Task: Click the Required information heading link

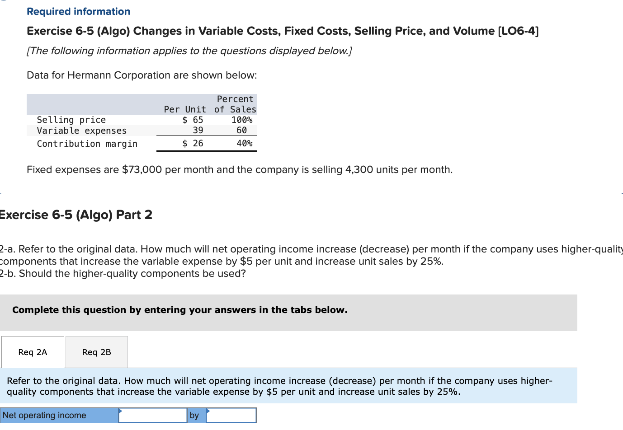Action: click(x=78, y=11)
